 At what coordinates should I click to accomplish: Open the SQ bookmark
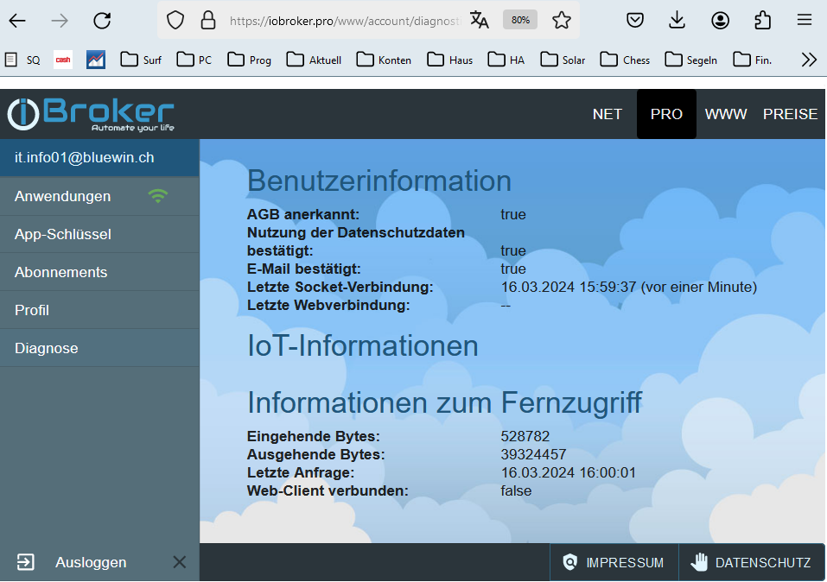coord(22,60)
